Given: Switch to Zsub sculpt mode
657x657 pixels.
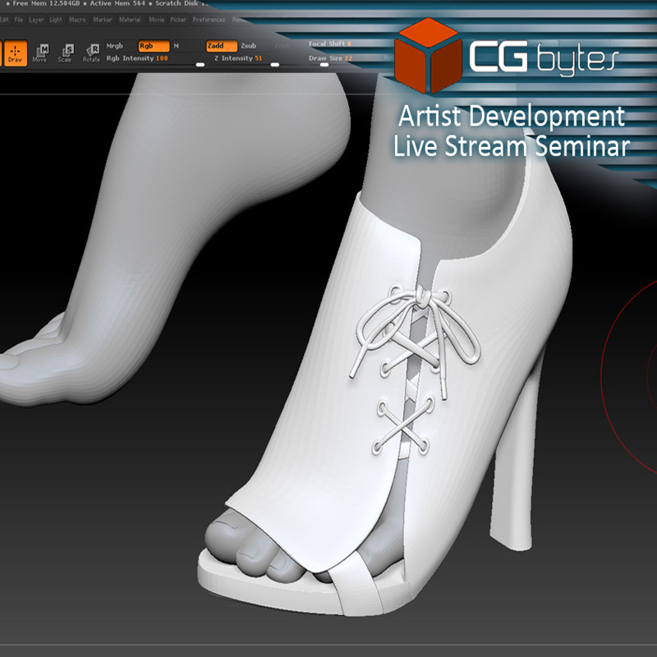Looking at the screenshot, I should [249, 46].
